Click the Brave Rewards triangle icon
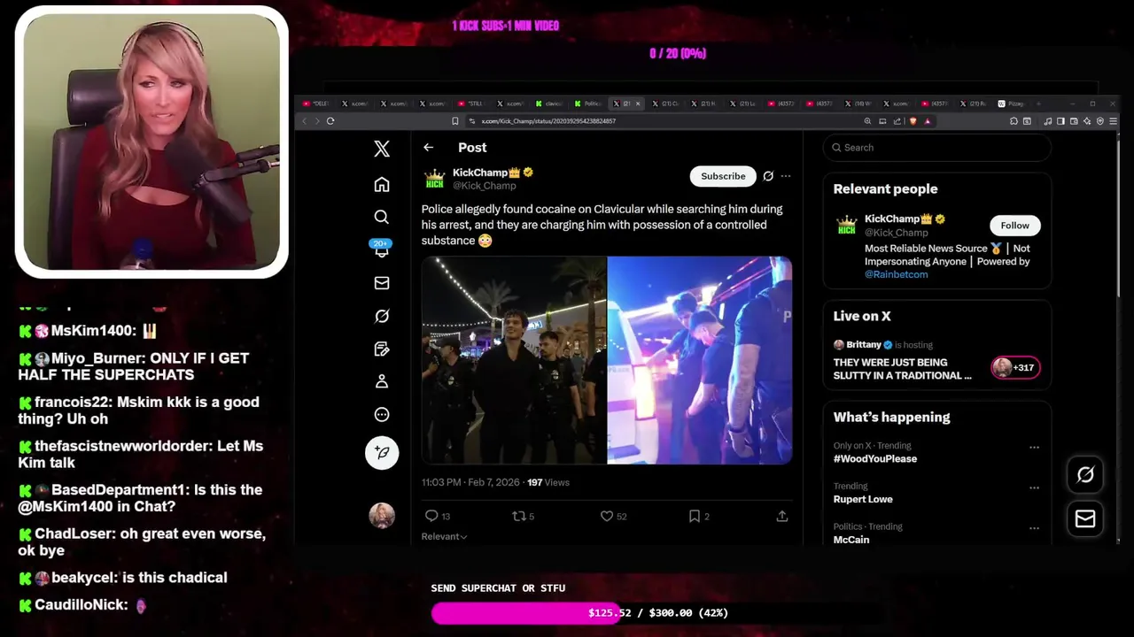Screen dimensions: 1134x637 pyautogui.click(x=928, y=121)
